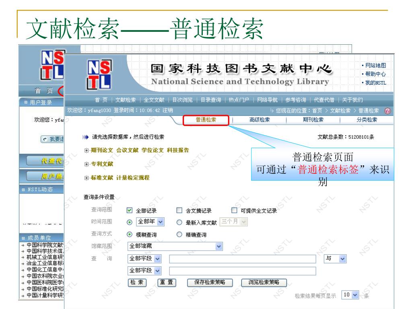Click 中国化工信息中 in back window member list

pos(45,270)
